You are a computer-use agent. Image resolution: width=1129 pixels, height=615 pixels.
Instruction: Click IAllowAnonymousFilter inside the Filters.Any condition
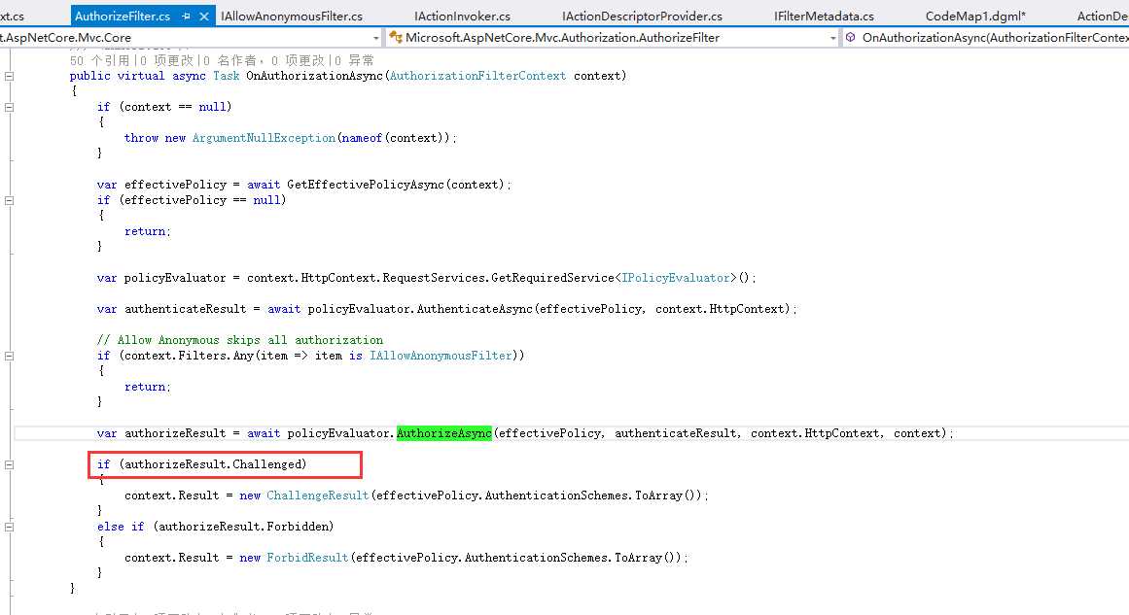pyautogui.click(x=441, y=356)
